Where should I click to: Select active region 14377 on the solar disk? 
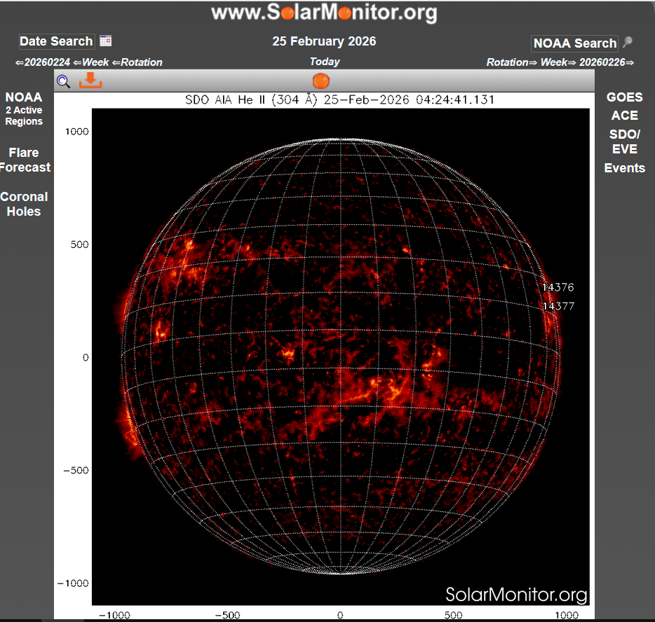[x=558, y=307]
